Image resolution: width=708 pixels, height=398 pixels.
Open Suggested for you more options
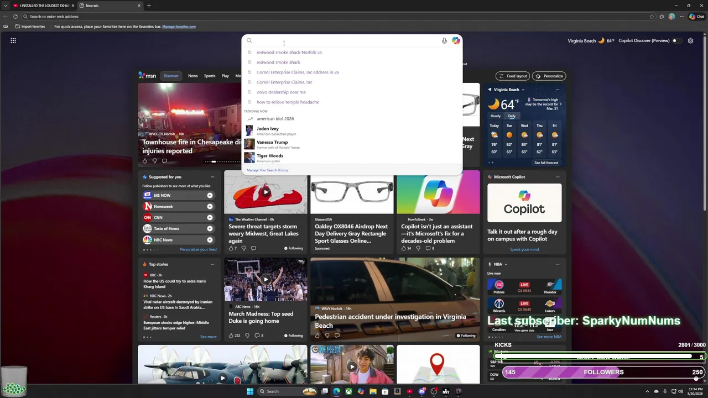(212, 177)
